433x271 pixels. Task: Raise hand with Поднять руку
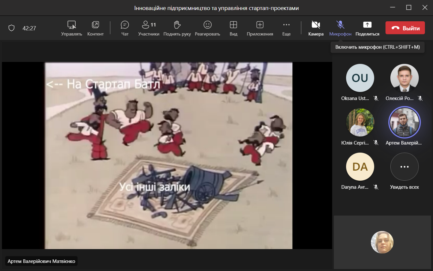click(177, 28)
